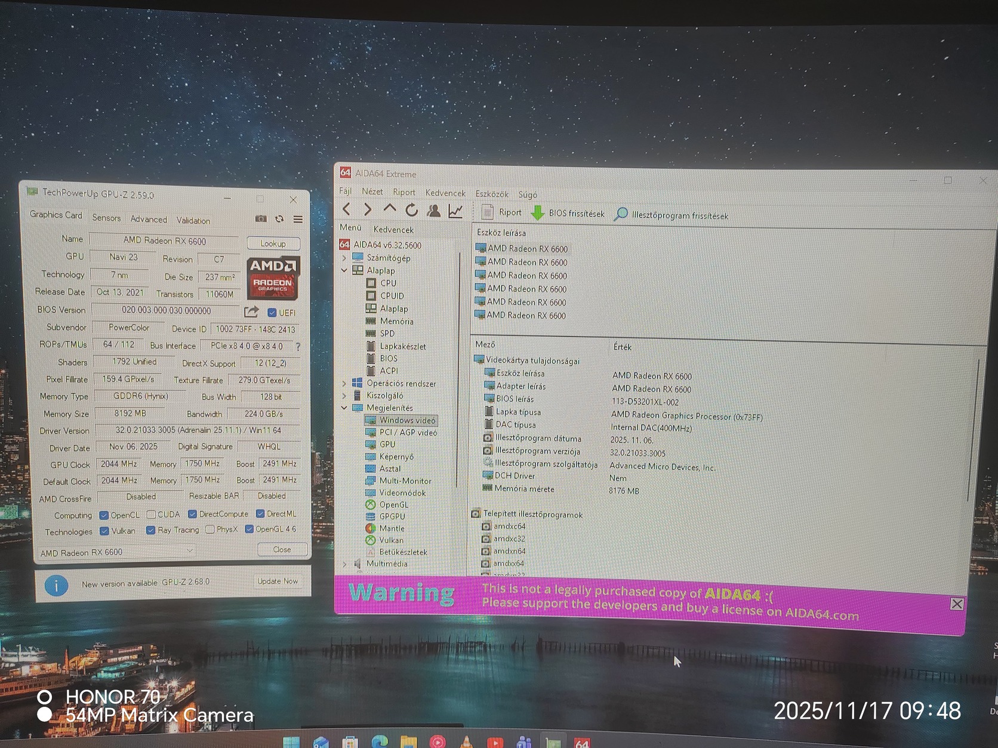
Task: Expand the Multimédia tree node
Action: (344, 563)
